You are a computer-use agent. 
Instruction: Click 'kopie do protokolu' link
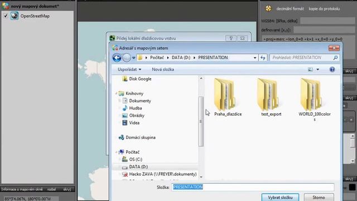tap(324, 9)
